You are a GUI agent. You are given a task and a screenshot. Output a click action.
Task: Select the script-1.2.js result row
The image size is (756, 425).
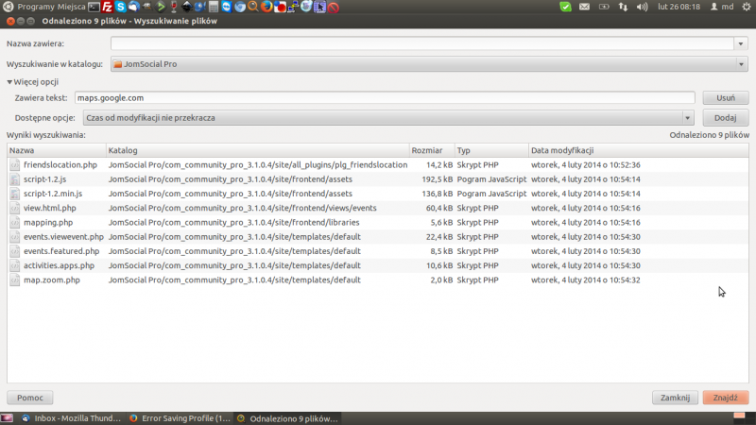(378, 179)
